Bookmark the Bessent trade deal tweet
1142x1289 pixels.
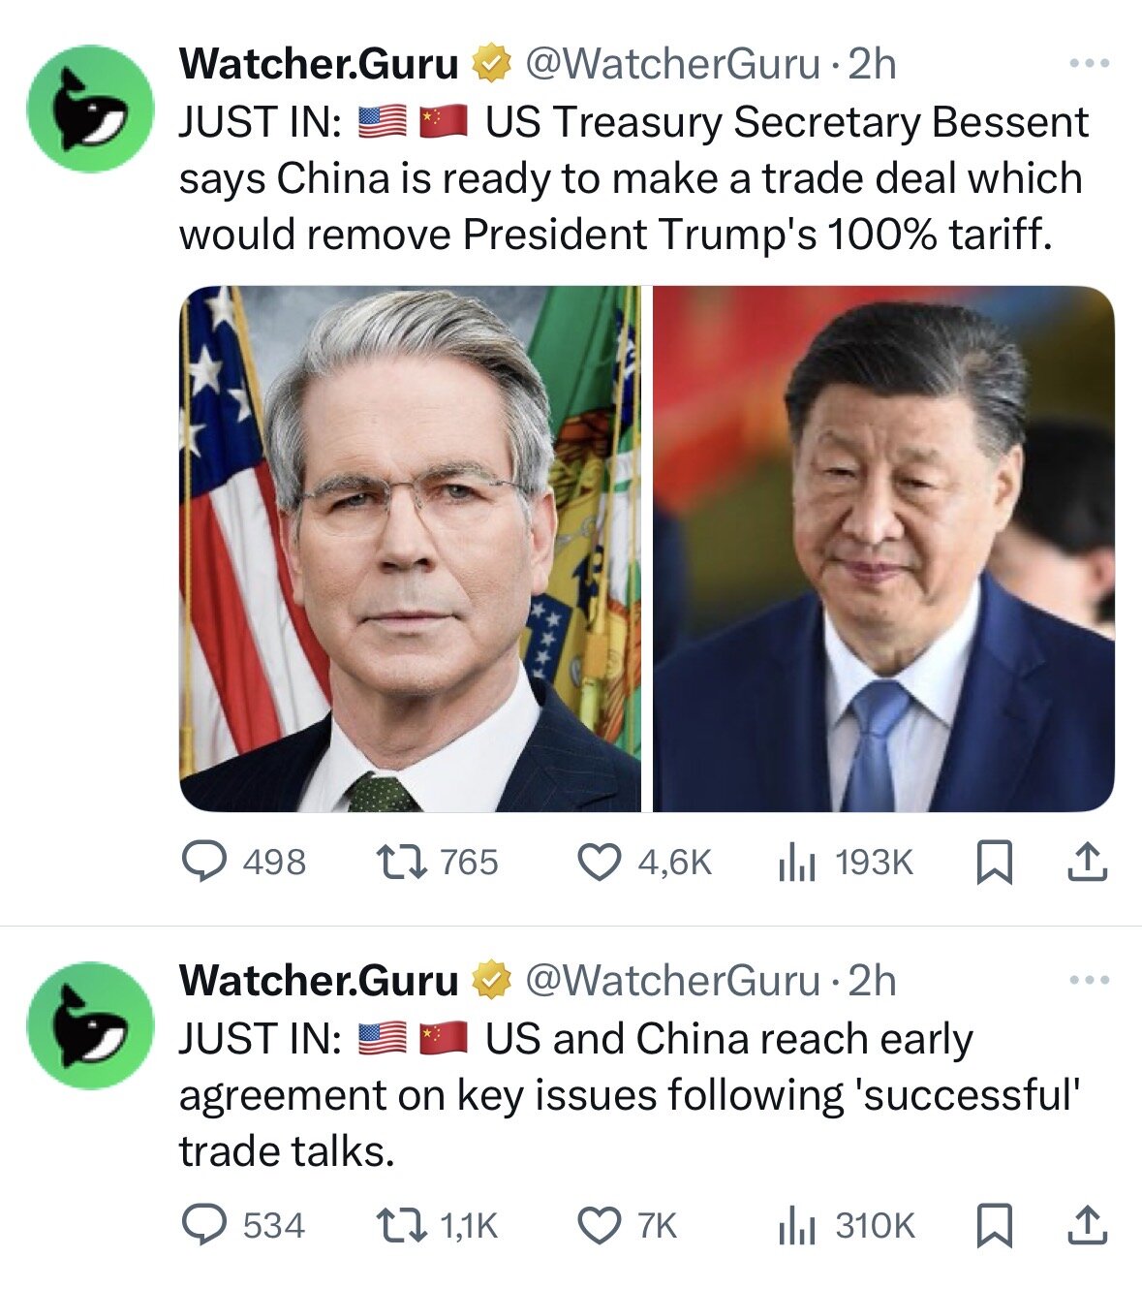[x=994, y=862]
